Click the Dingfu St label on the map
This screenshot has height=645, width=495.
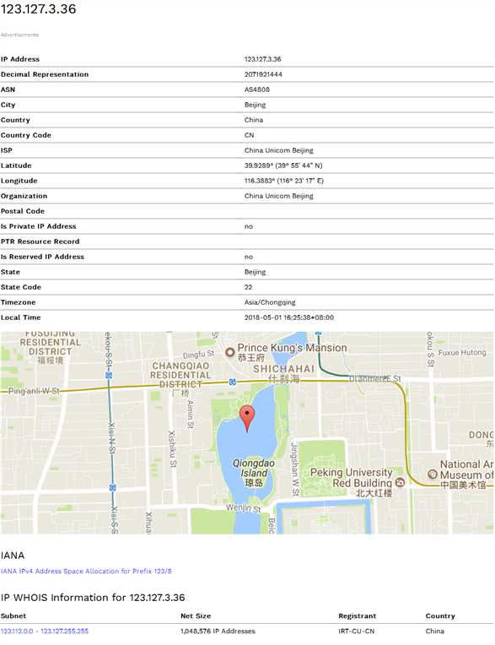(199, 355)
